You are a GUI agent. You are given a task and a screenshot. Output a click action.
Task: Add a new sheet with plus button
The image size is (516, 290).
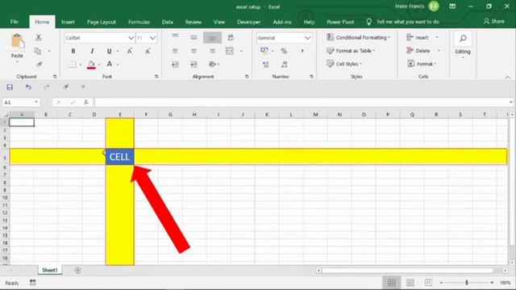coord(77,271)
